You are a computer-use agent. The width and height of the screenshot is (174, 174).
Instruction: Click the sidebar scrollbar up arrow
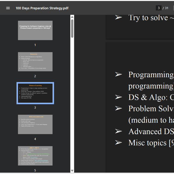click(72, 17)
